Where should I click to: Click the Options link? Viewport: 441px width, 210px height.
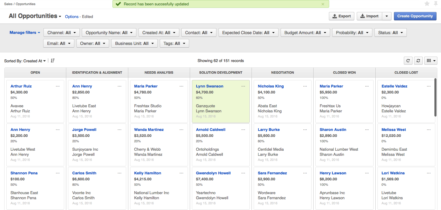[72, 17]
